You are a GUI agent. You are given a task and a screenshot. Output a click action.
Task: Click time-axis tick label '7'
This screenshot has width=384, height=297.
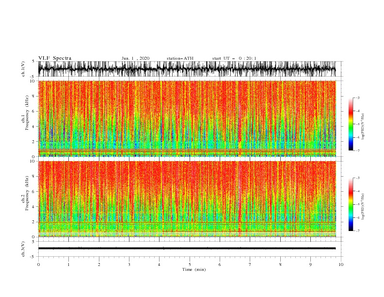pos(250,264)
